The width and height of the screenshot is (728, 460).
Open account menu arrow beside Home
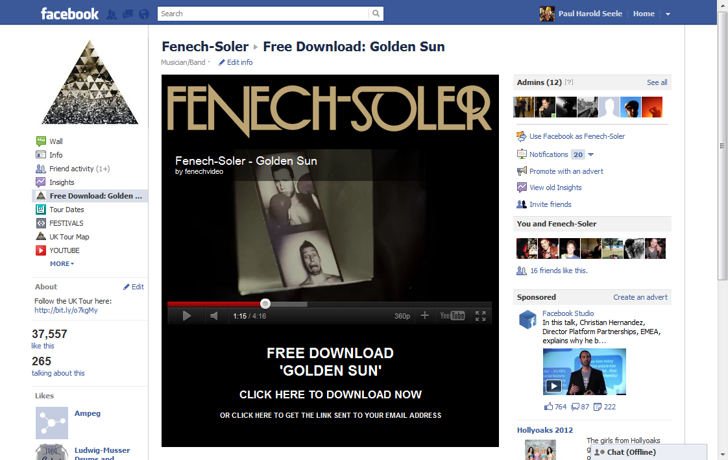click(668, 14)
